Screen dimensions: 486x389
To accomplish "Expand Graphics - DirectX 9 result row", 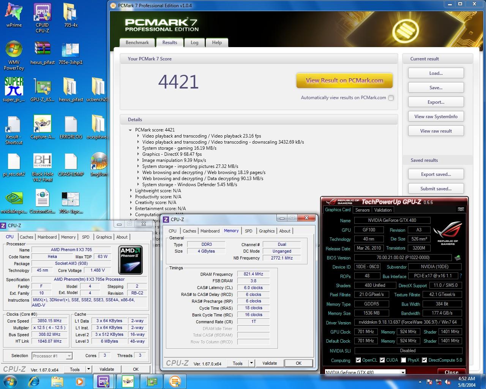I will pyautogui.click(x=138, y=154).
